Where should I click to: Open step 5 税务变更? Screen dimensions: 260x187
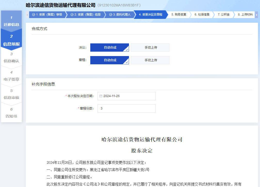click(179, 15)
